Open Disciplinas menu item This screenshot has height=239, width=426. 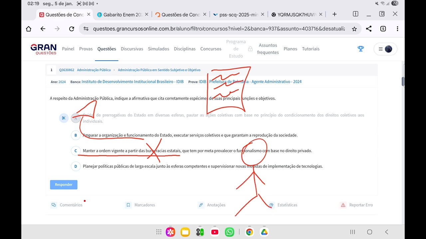pos(185,49)
